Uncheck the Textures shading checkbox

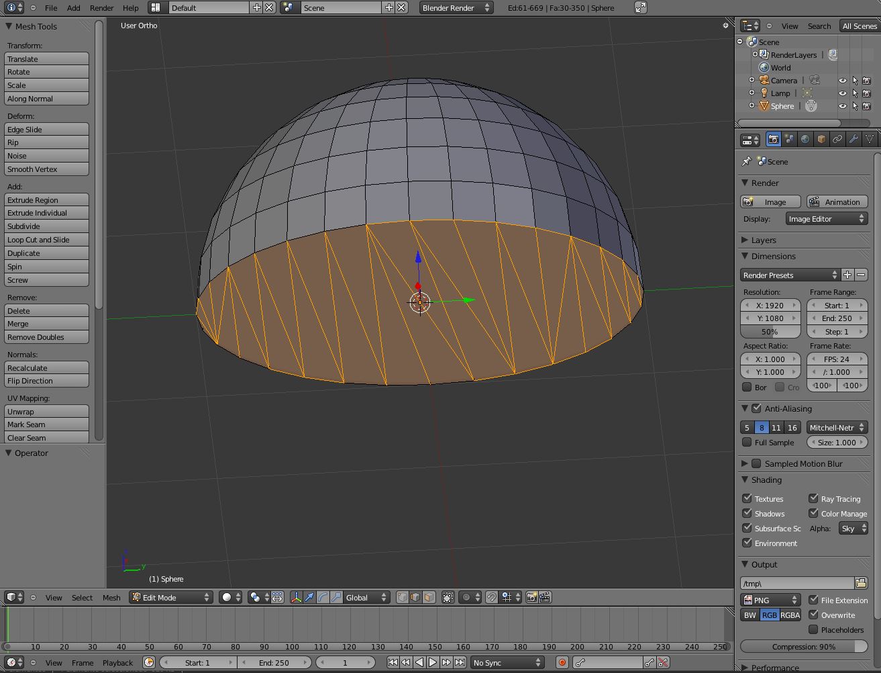pyautogui.click(x=747, y=498)
